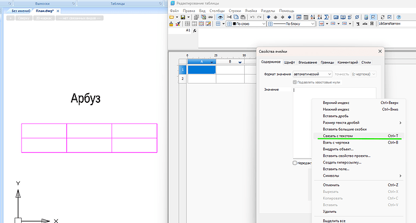Viewport: 416px width, 223px height.
Task: Click the diameter symbol icon
Action: (357, 17)
